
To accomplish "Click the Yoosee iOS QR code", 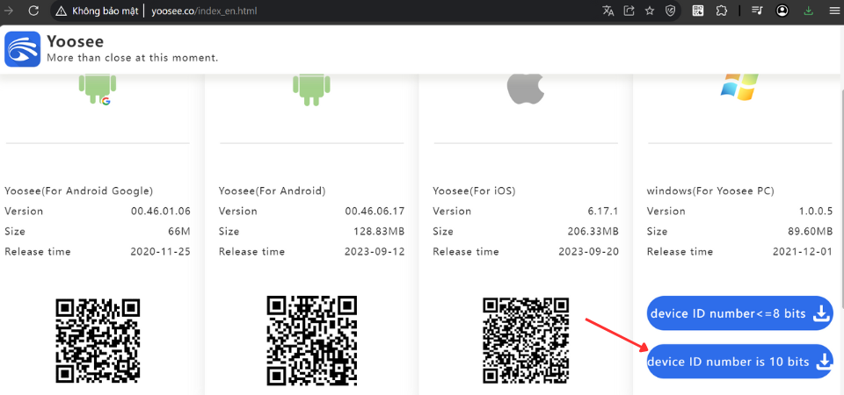I will point(526,341).
